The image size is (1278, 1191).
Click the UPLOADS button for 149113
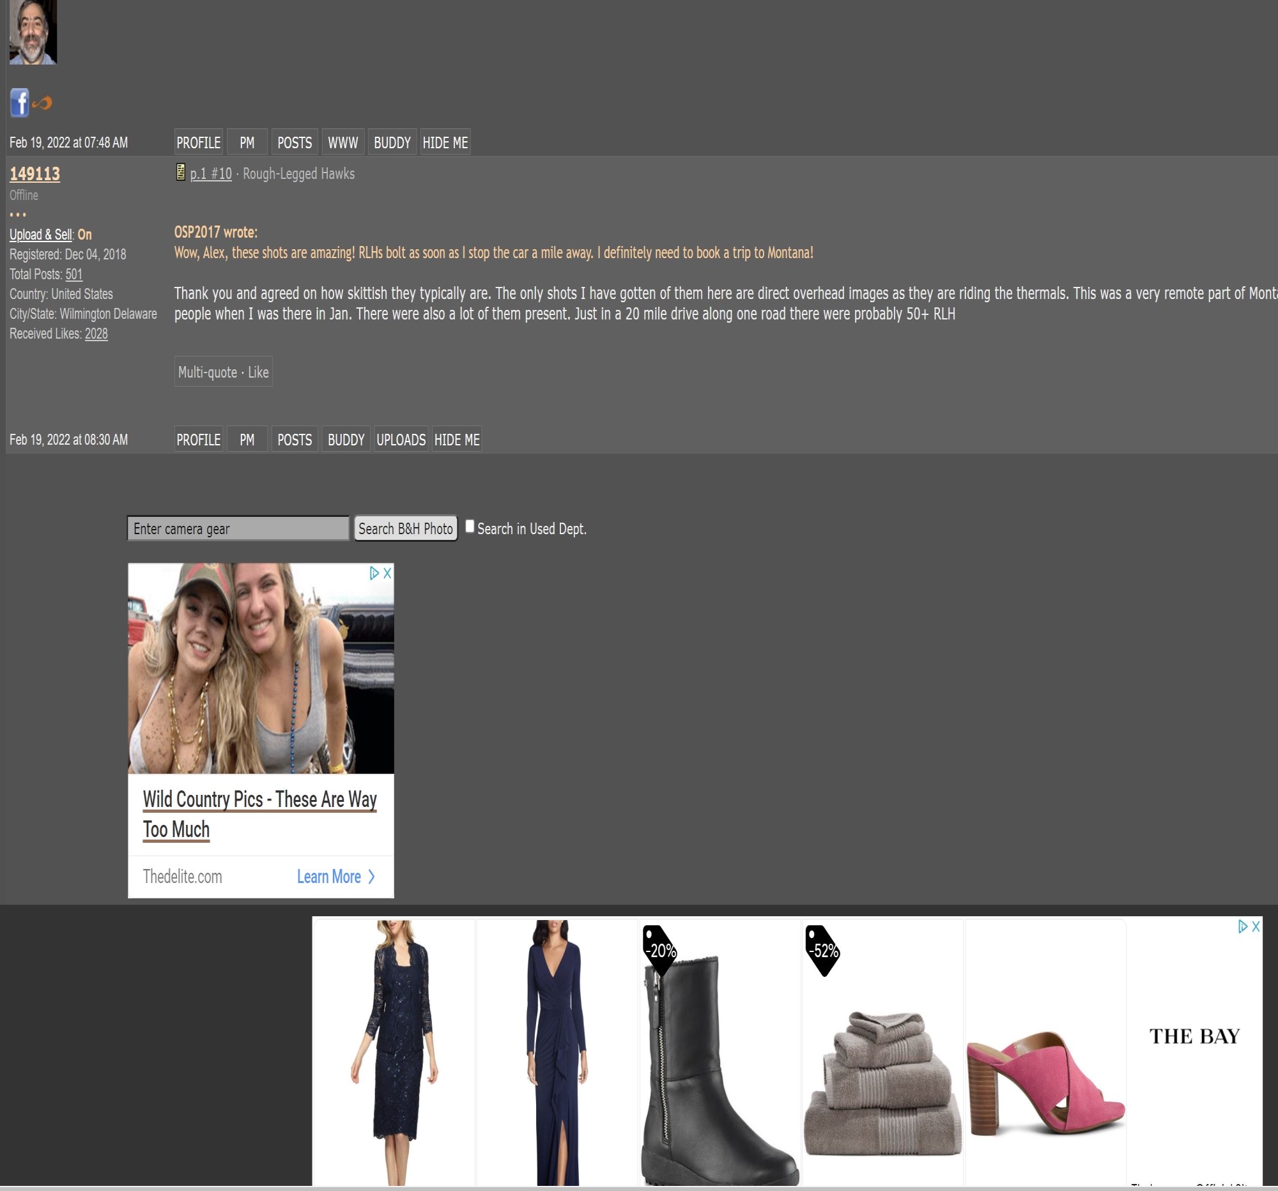401,440
